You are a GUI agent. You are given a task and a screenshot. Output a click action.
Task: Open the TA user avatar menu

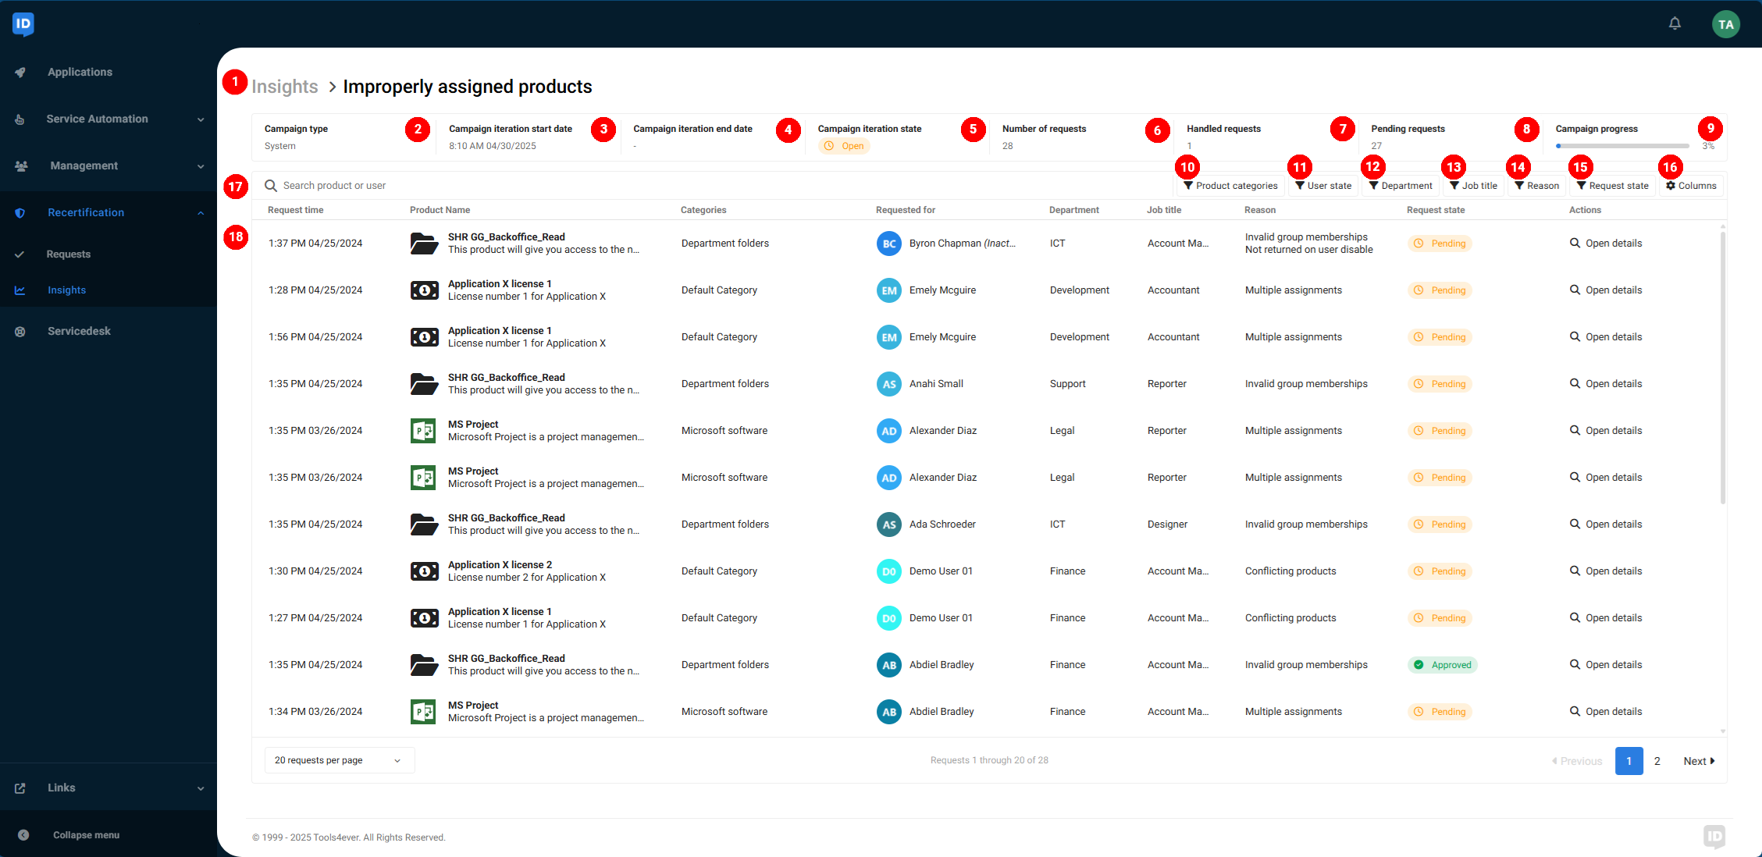(x=1726, y=24)
